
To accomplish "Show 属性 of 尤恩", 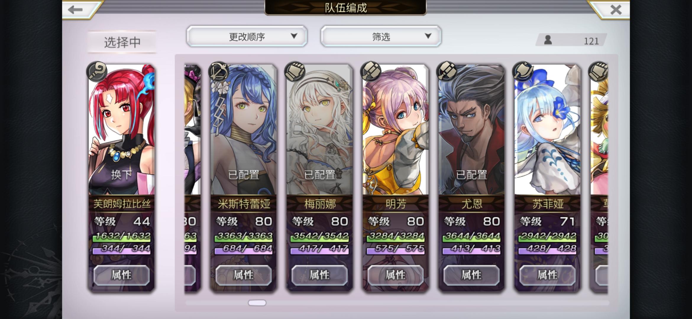I will (471, 275).
